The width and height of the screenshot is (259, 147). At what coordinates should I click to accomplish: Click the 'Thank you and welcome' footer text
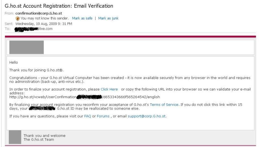[x=44, y=136]
